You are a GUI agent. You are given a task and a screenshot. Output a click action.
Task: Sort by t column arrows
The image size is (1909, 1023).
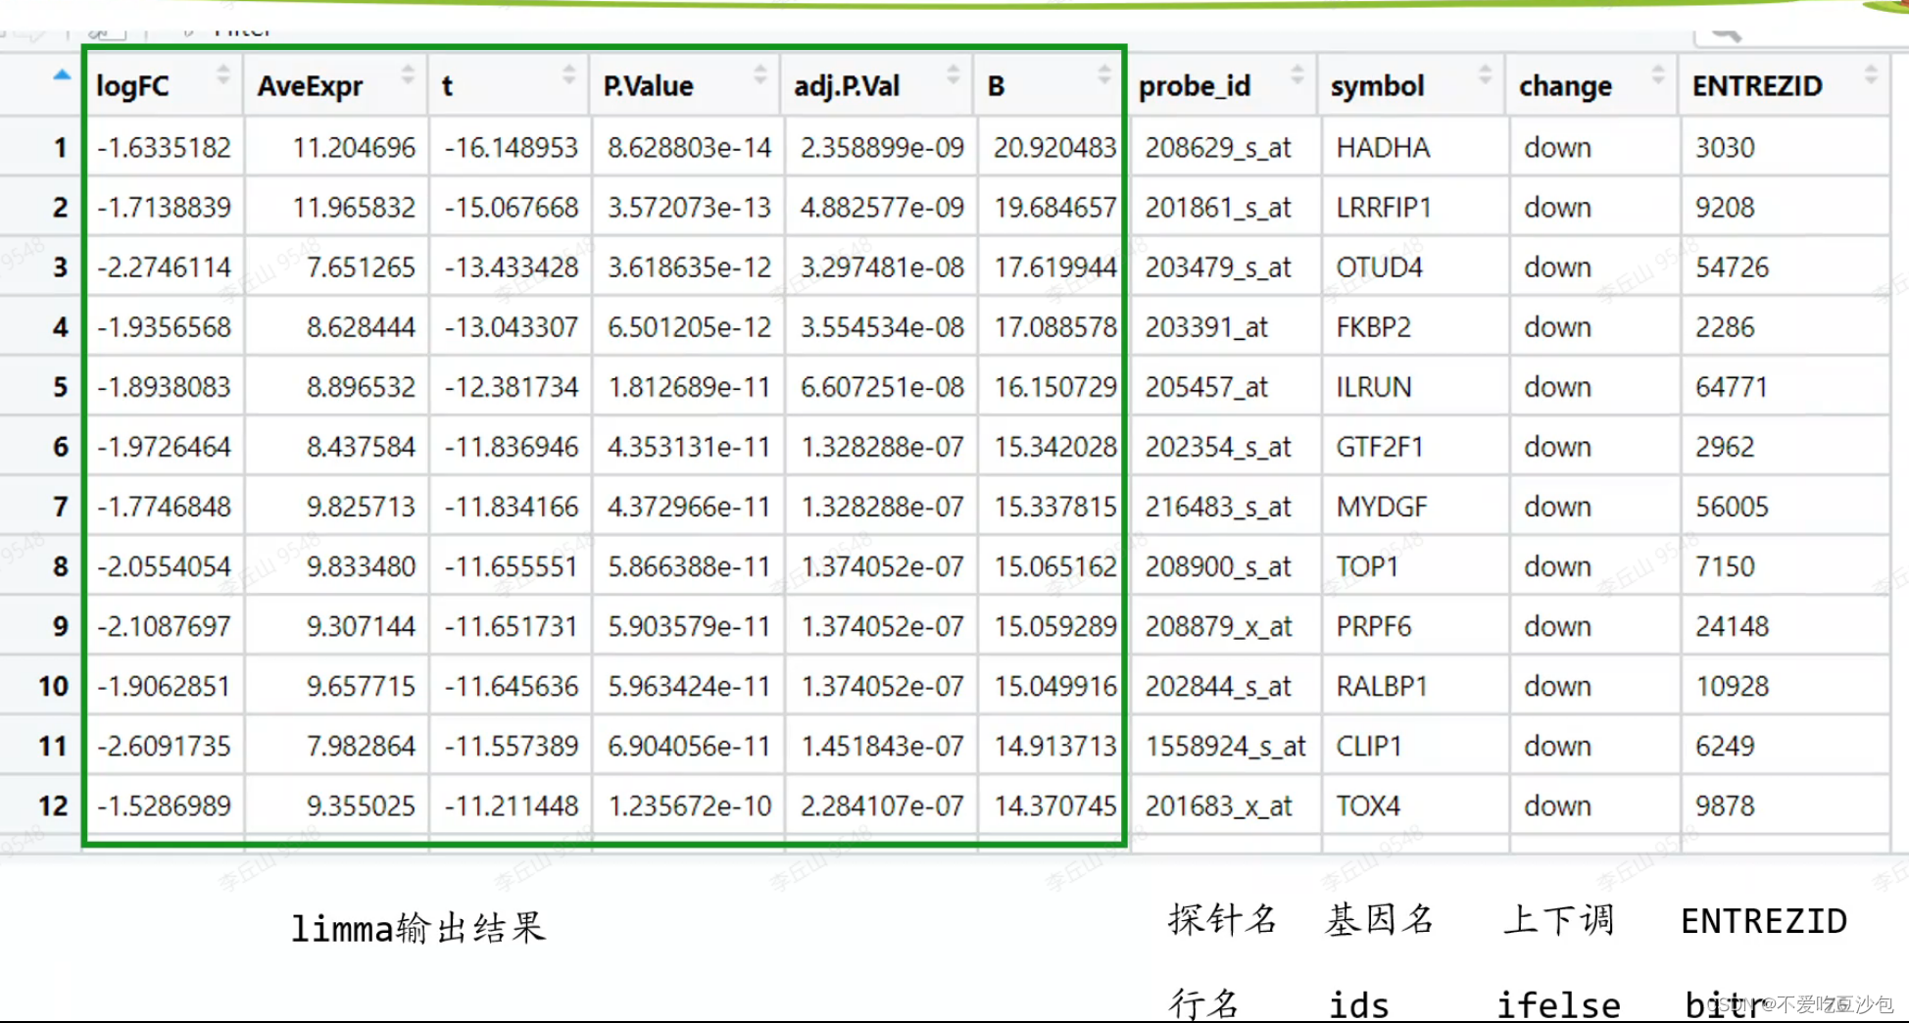click(568, 74)
